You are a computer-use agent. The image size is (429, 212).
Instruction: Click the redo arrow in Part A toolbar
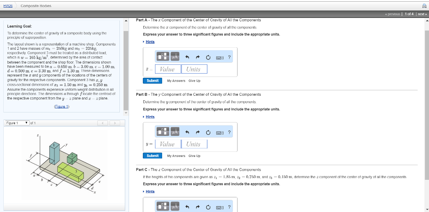tap(198, 58)
